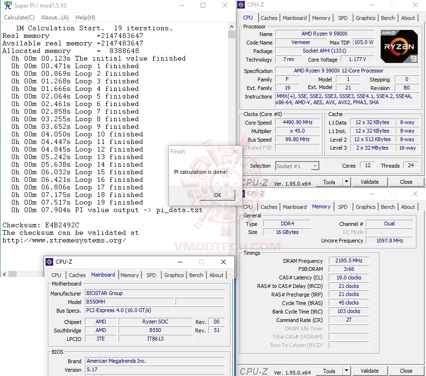
Task: Click Super PI horizontal scrollbar left arrow
Action: pos(4,274)
